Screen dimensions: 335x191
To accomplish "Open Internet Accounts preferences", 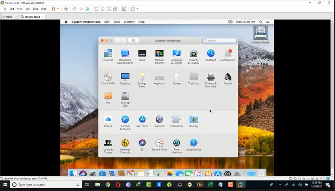I will coord(125,123).
